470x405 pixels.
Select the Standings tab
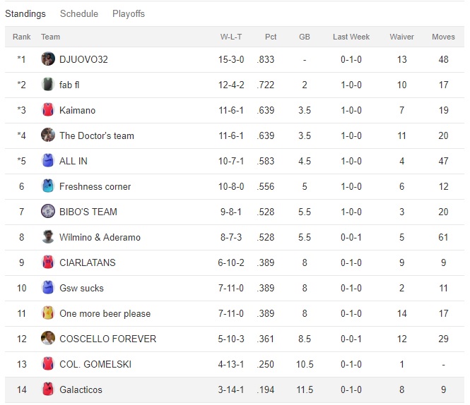[25, 14]
